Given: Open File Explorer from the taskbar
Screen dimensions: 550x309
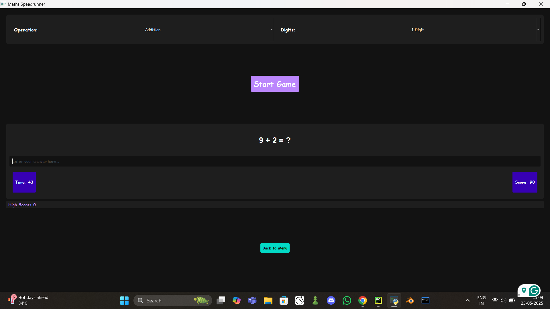Looking at the screenshot, I should [268, 300].
